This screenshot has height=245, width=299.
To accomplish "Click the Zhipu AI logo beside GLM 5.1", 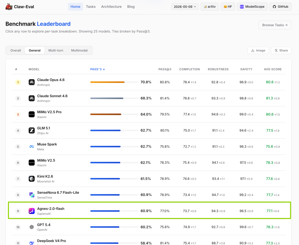I will 32,130.
